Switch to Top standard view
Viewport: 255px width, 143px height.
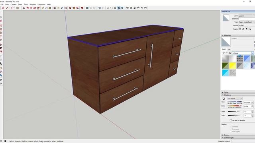coord(131,8)
